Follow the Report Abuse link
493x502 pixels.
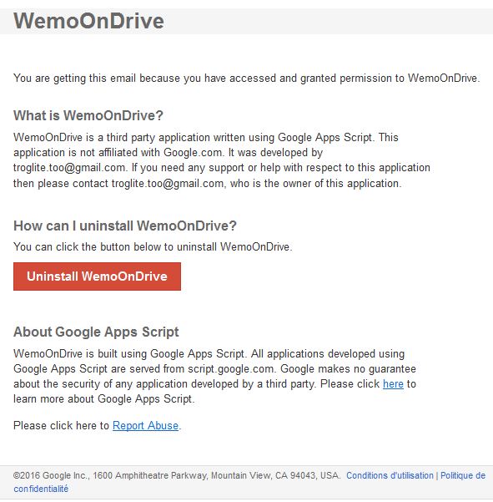pos(145,425)
